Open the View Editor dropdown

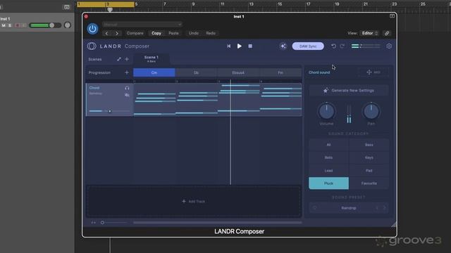pos(369,33)
